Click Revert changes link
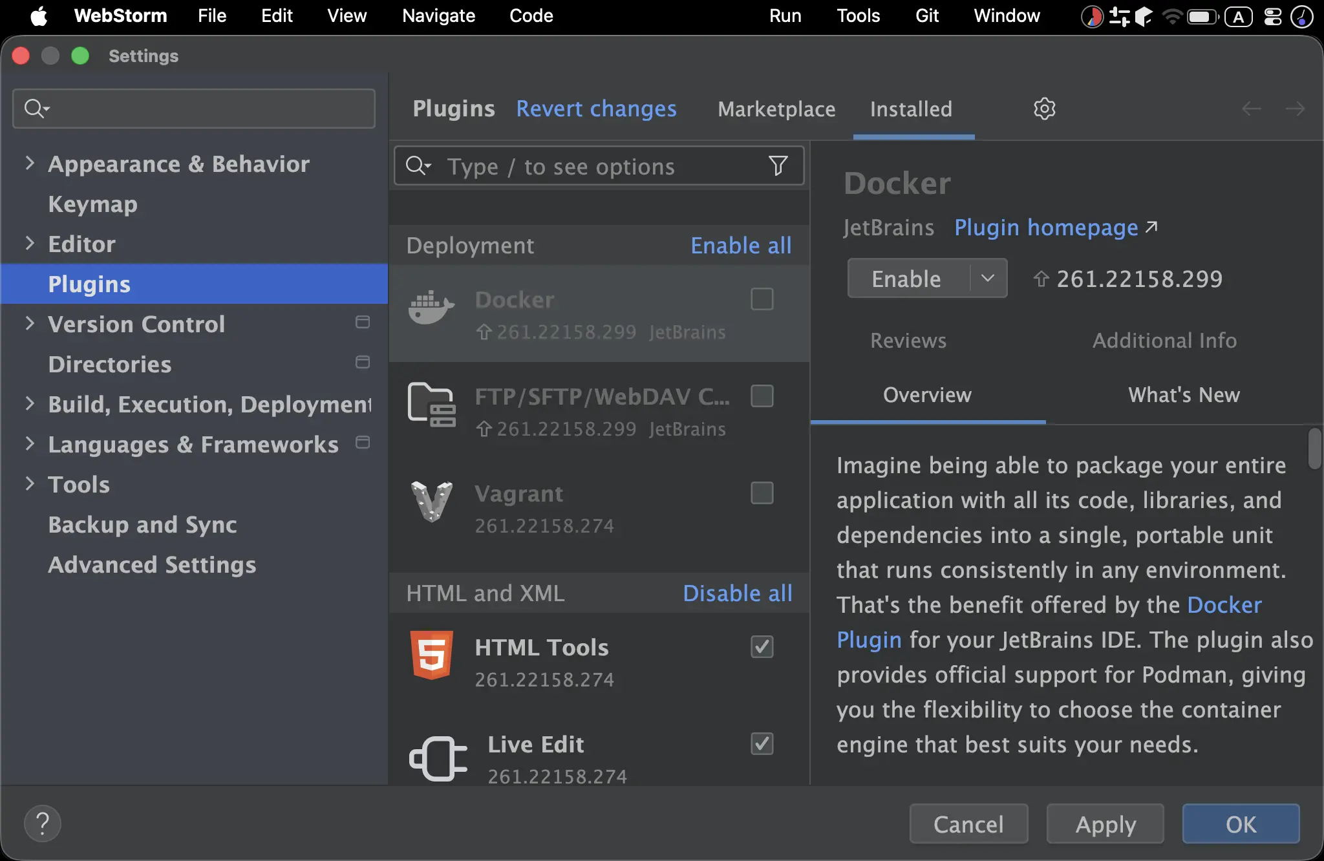The height and width of the screenshot is (861, 1324). point(596,109)
